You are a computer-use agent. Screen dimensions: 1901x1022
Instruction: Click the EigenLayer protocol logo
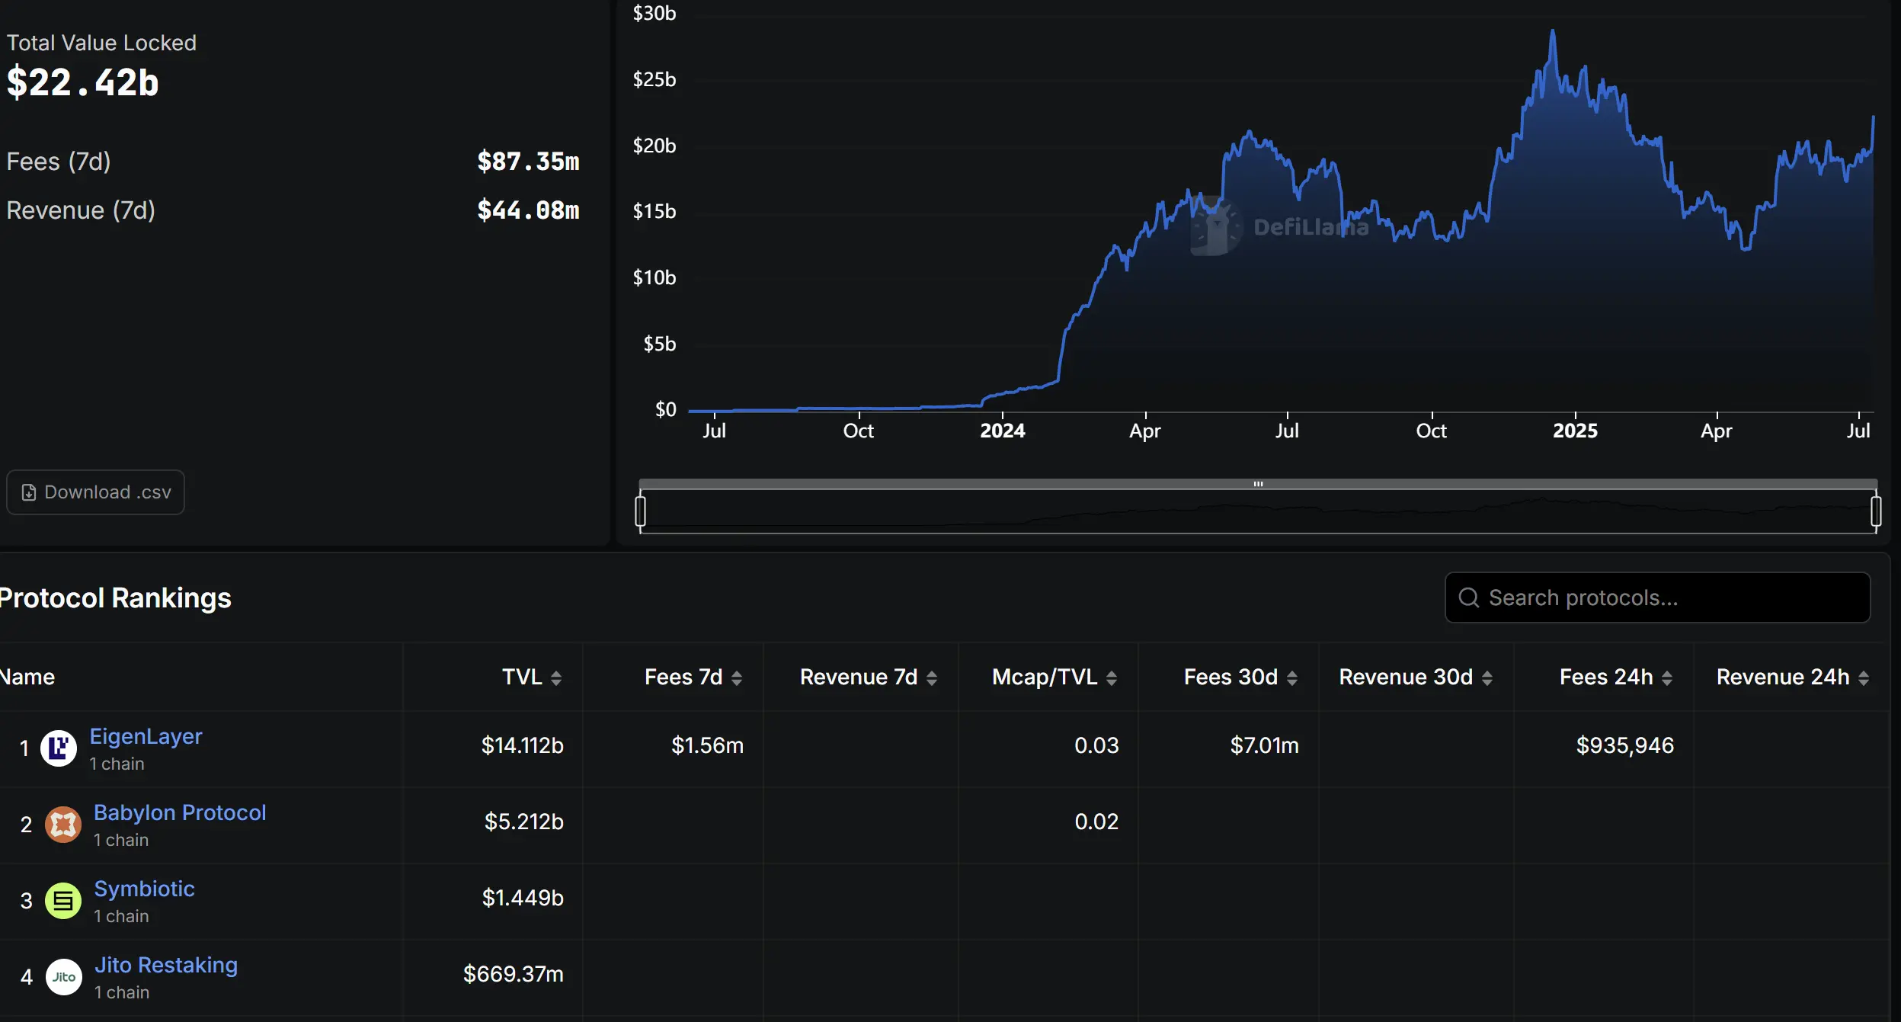[62, 748]
